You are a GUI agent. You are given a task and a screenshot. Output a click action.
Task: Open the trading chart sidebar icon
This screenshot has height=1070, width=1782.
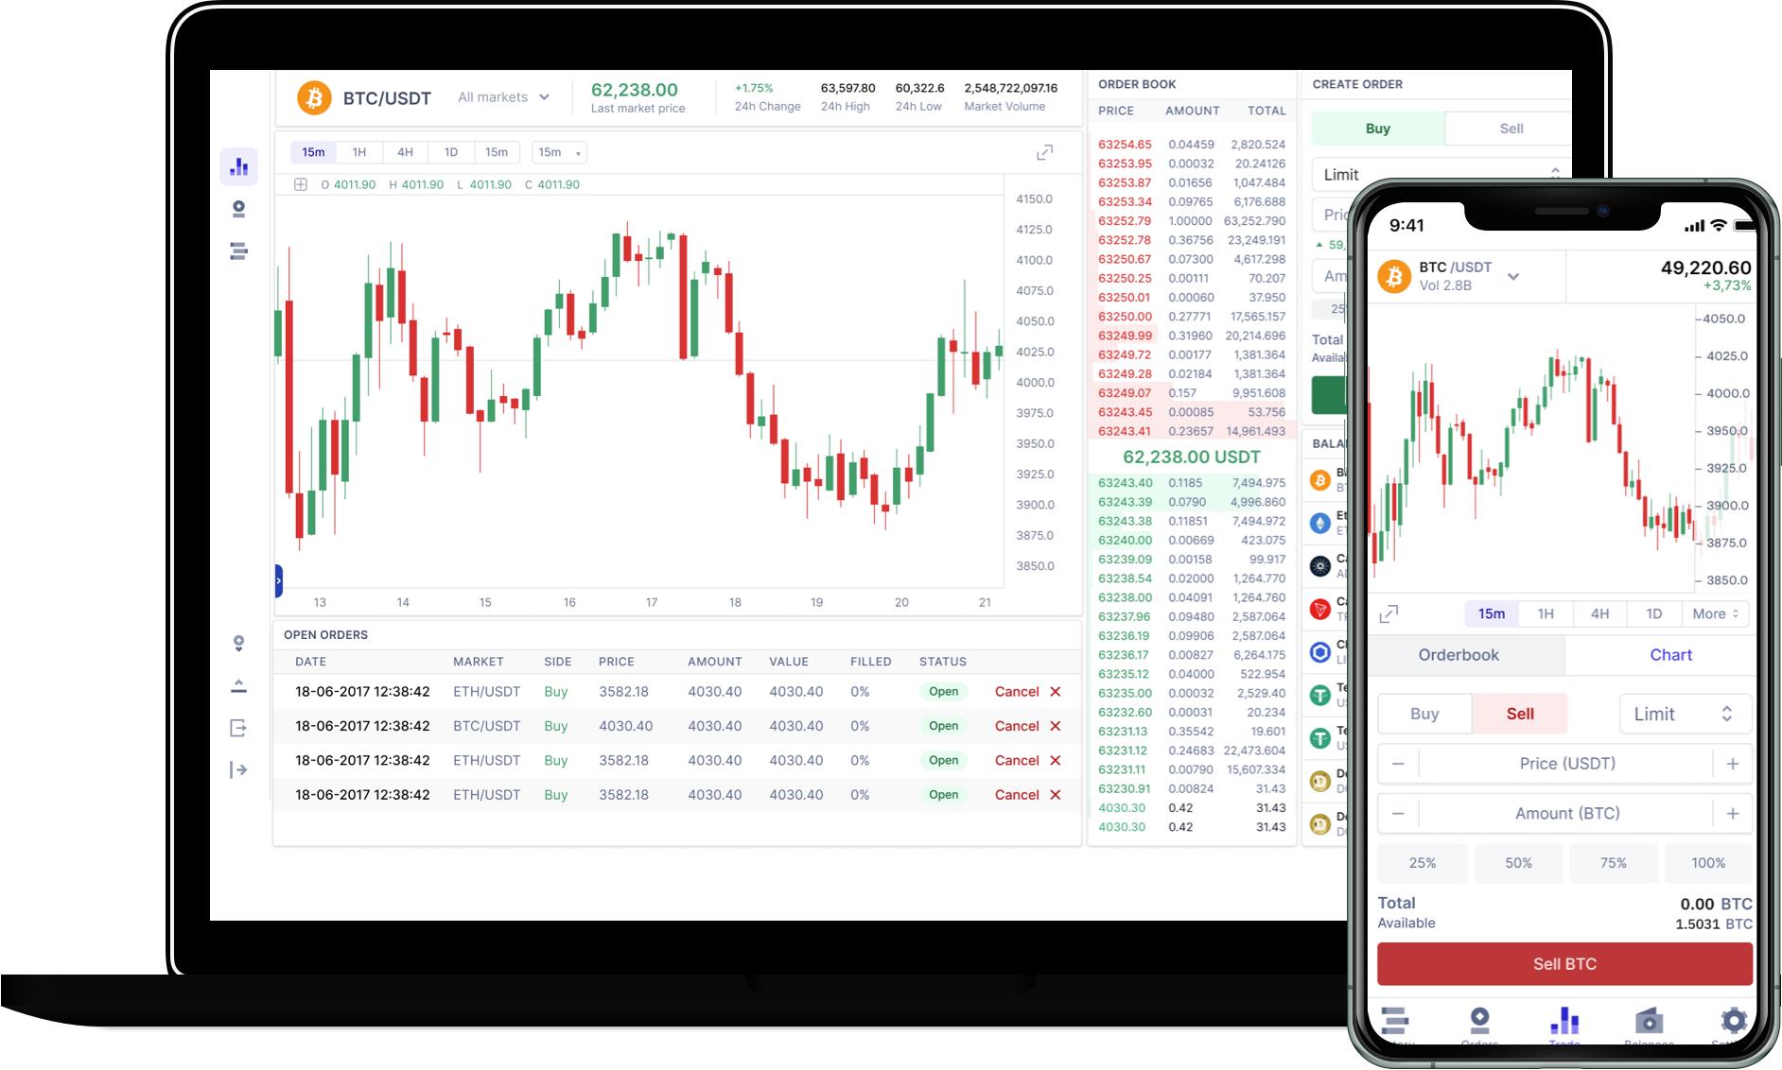(238, 166)
